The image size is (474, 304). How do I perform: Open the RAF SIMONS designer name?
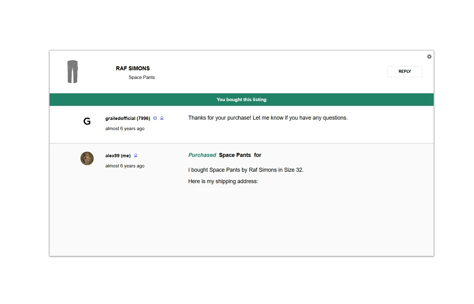133,68
